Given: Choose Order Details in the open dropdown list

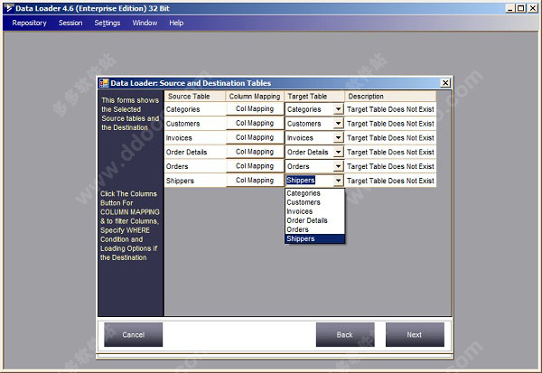Looking at the screenshot, I should click(x=314, y=220).
